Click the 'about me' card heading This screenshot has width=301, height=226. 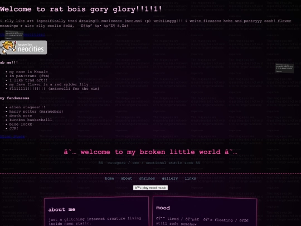coord(62,209)
